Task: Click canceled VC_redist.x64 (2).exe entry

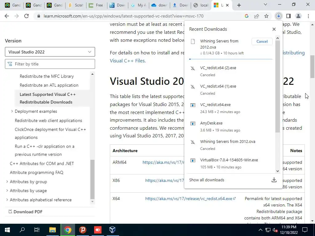Action: [231, 71]
